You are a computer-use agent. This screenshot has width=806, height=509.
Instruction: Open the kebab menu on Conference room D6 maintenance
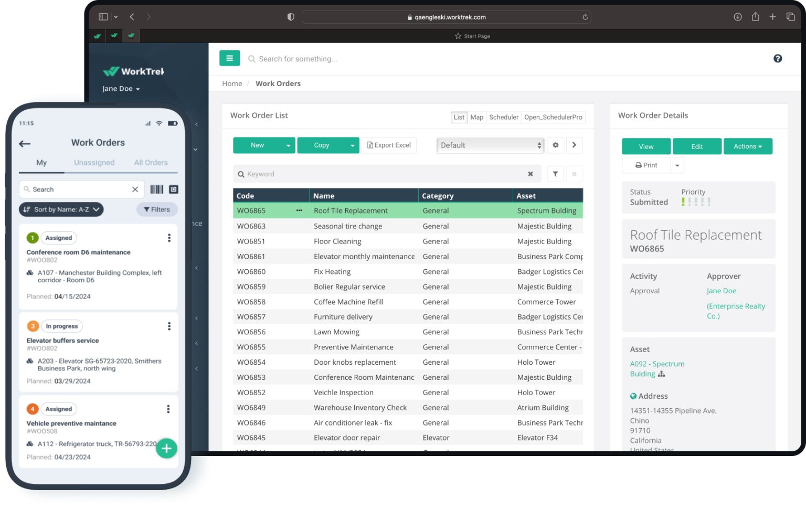pyautogui.click(x=169, y=238)
